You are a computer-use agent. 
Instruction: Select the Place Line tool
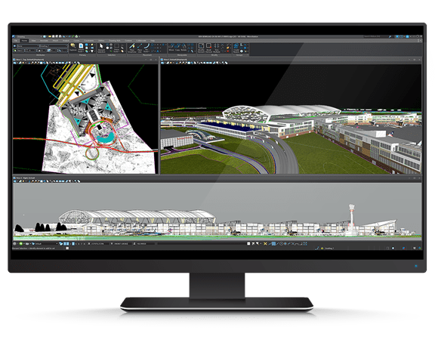(x=140, y=48)
